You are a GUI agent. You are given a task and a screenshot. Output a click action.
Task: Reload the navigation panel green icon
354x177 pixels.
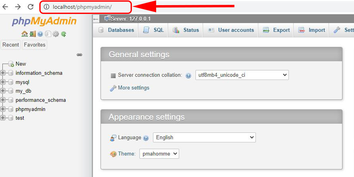click(x=64, y=34)
